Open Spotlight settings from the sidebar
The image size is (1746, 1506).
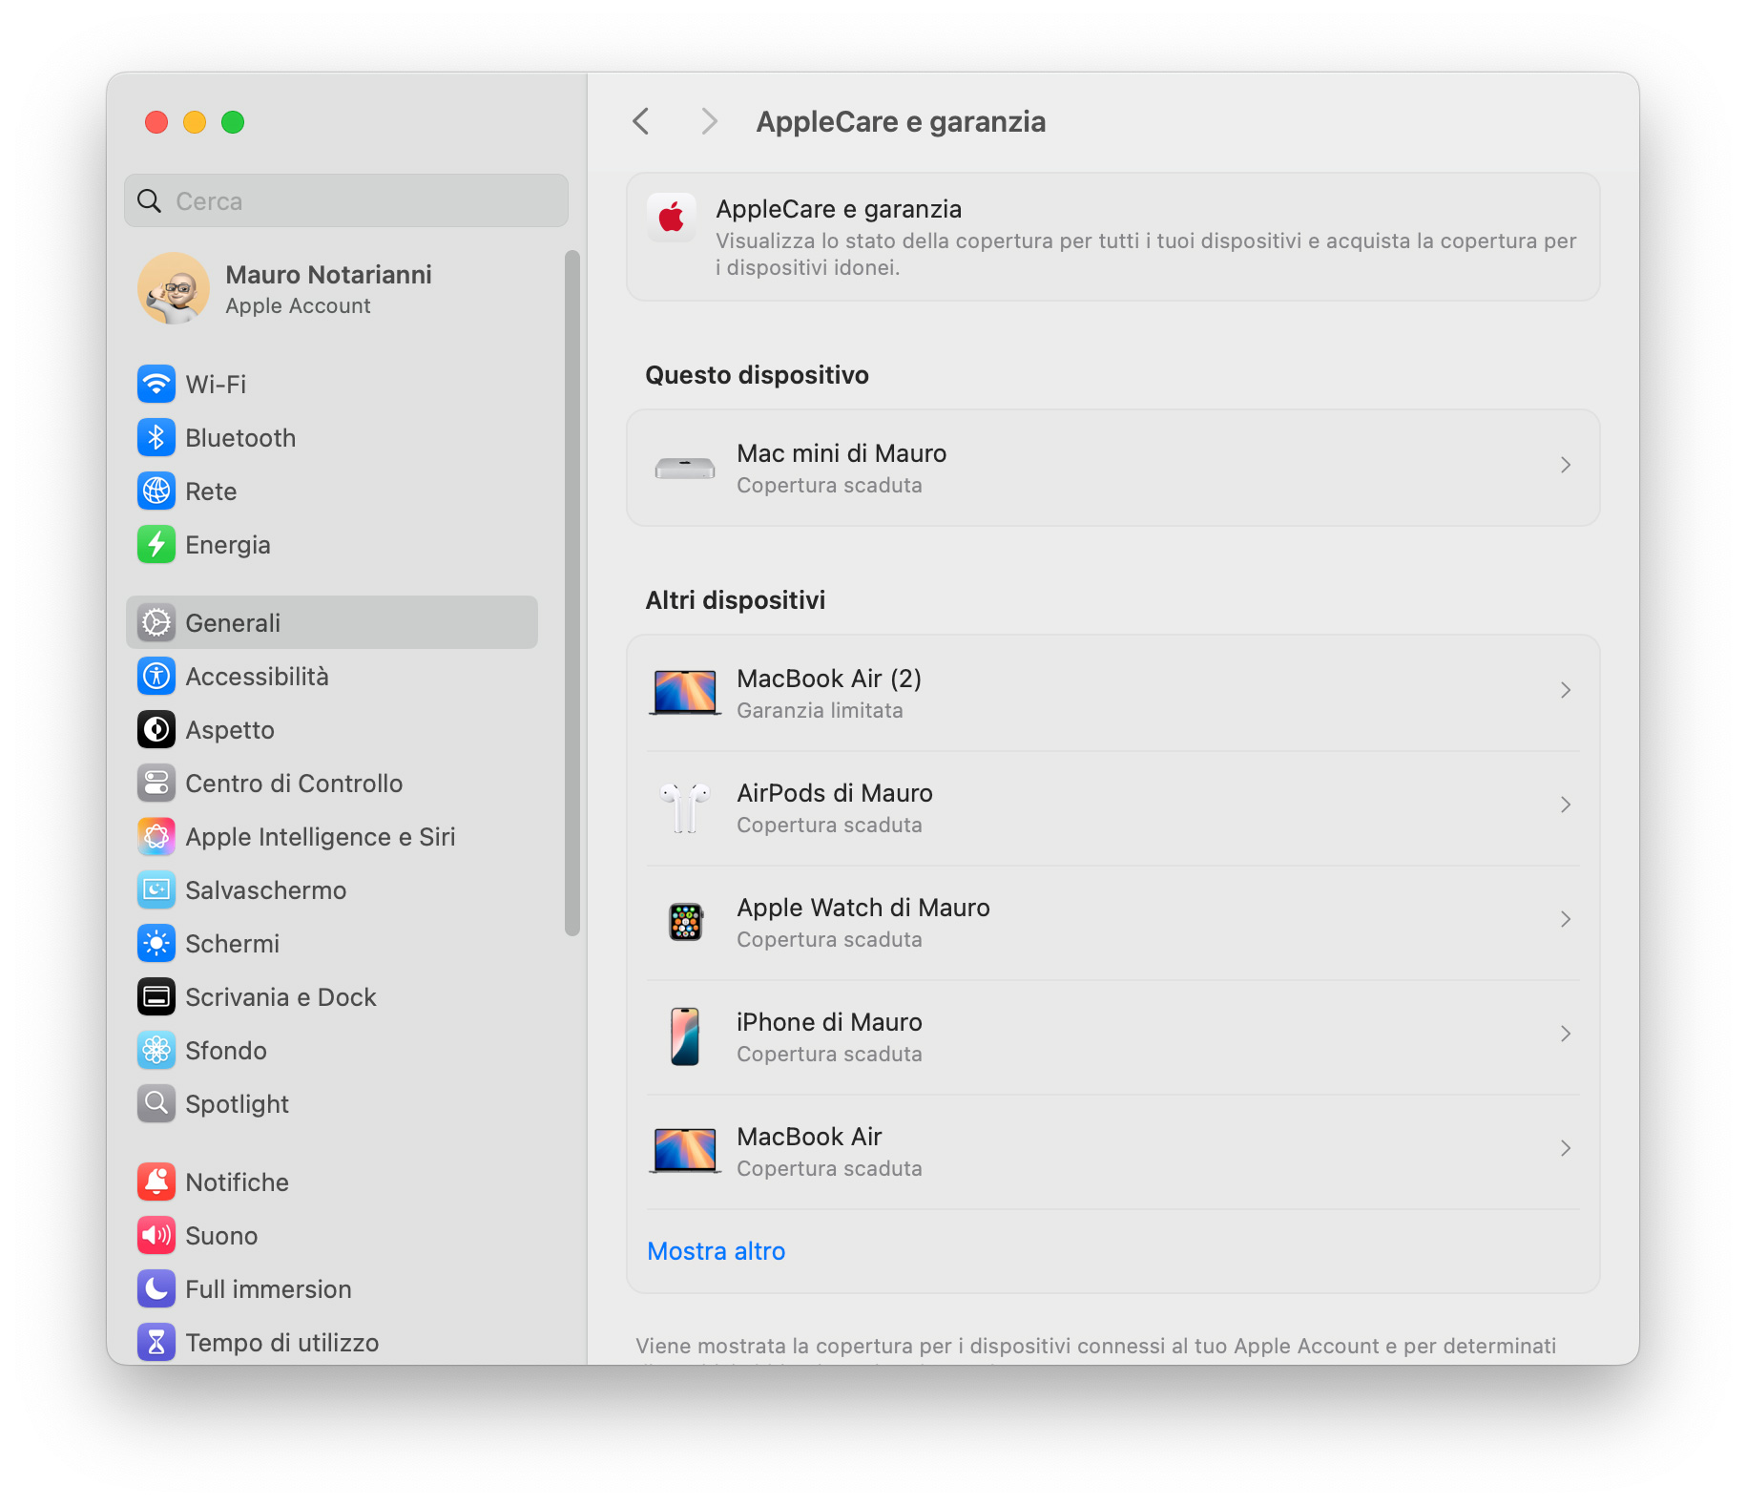point(156,1103)
